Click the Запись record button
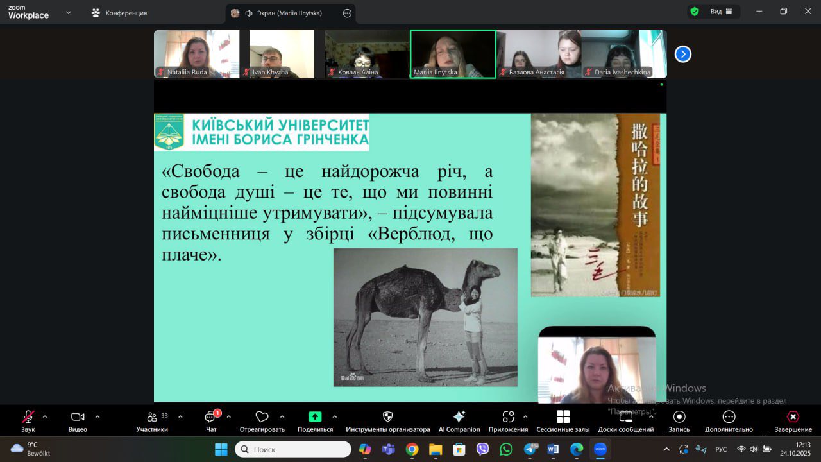 [679, 418]
